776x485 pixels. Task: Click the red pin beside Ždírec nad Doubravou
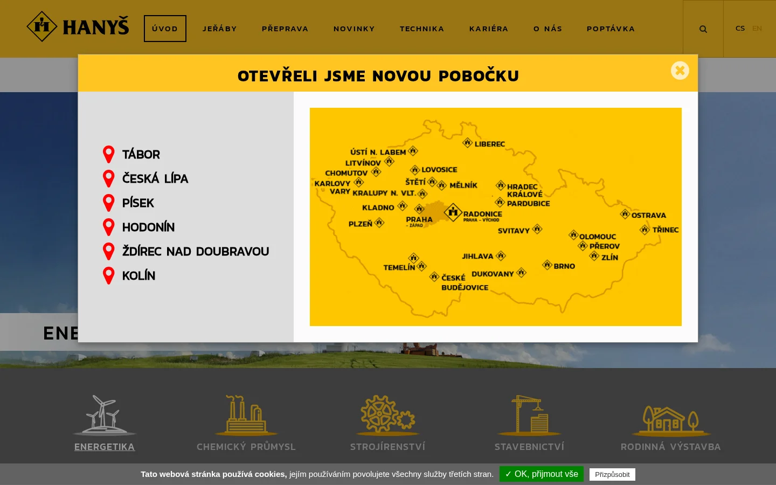pos(109,252)
